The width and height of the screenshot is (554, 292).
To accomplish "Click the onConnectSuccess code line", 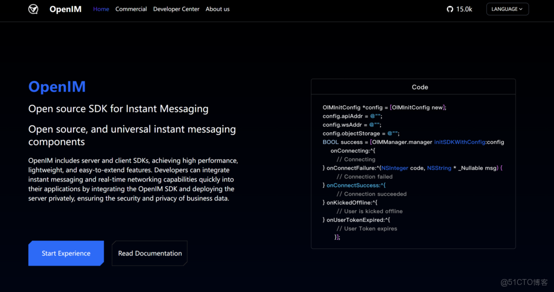I will 354,185.
